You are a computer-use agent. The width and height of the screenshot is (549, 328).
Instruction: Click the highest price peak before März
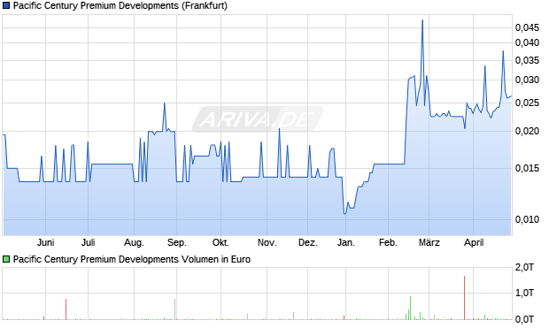(x=422, y=20)
